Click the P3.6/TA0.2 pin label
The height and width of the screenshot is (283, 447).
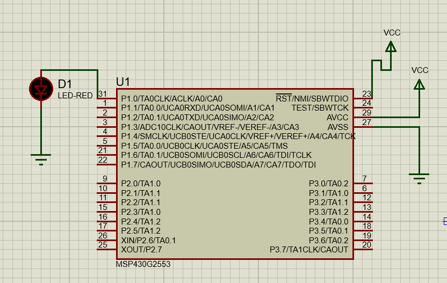(x=329, y=241)
